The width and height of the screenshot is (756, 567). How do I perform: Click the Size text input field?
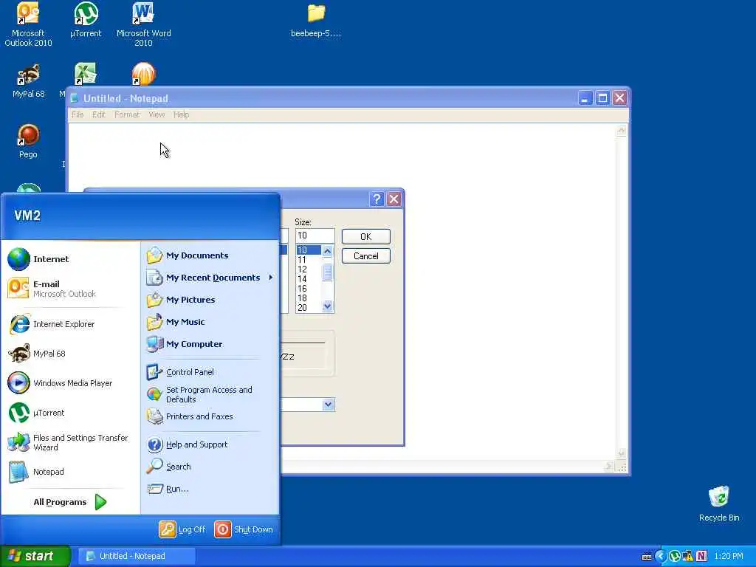point(315,236)
